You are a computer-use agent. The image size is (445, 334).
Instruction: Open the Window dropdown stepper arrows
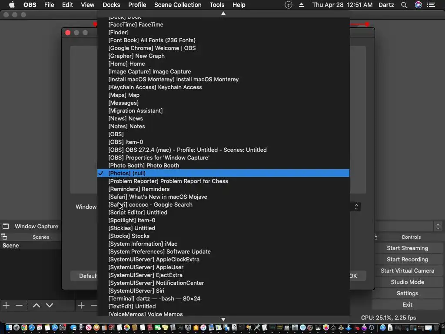356,207
